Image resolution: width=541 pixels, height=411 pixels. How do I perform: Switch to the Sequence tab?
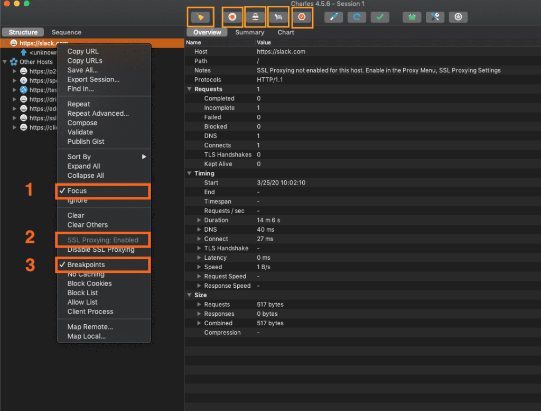(67, 32)
